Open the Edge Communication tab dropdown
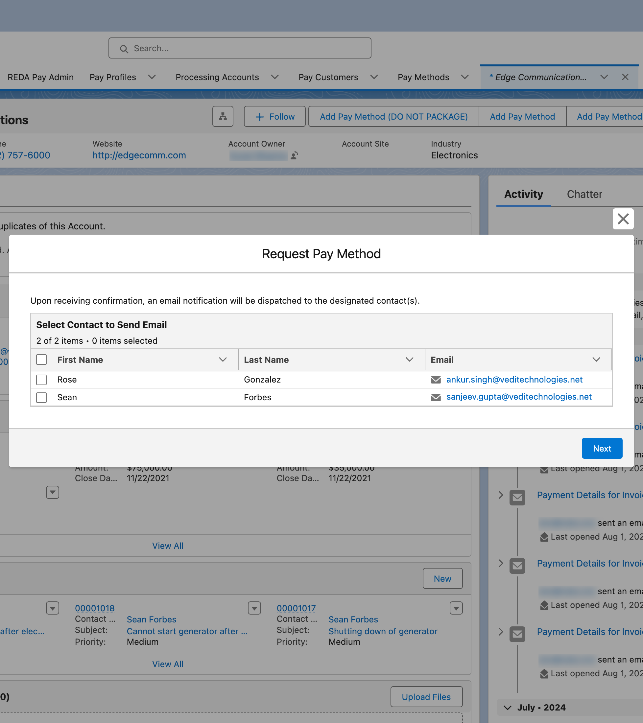This screenshot has height=723, width=643. [604, 77]
